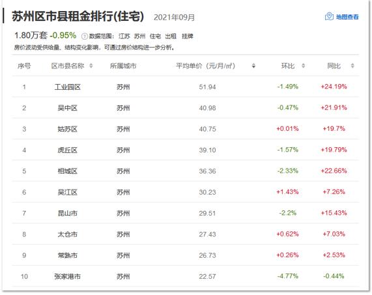The height and width of the screenshot is (295, 372).
Task: Click 苏州 city cell in 昆山市 row
Action: (123, 214)
